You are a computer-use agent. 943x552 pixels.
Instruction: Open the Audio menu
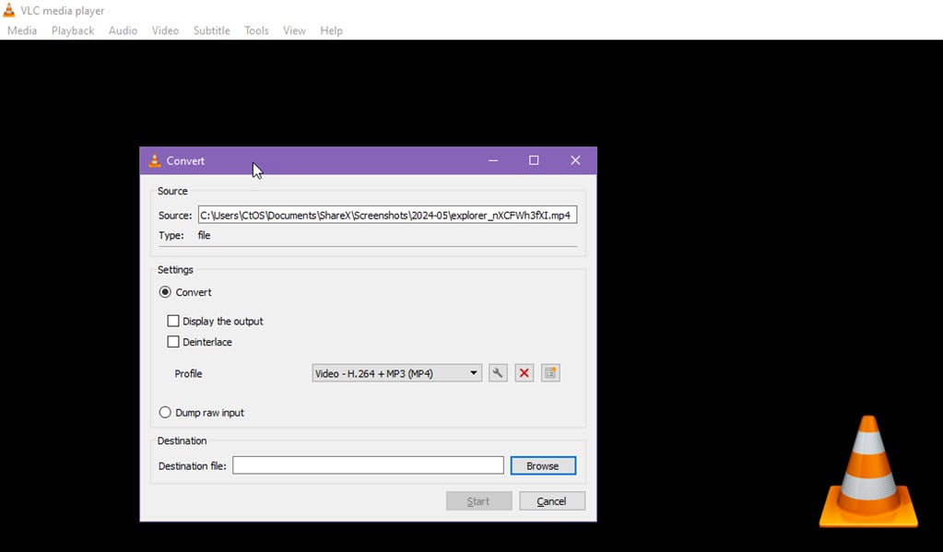click(x=123, y=30)
